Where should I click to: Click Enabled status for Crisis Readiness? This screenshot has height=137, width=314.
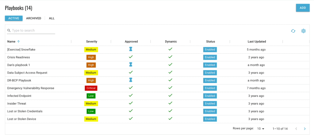pos(210,57)
